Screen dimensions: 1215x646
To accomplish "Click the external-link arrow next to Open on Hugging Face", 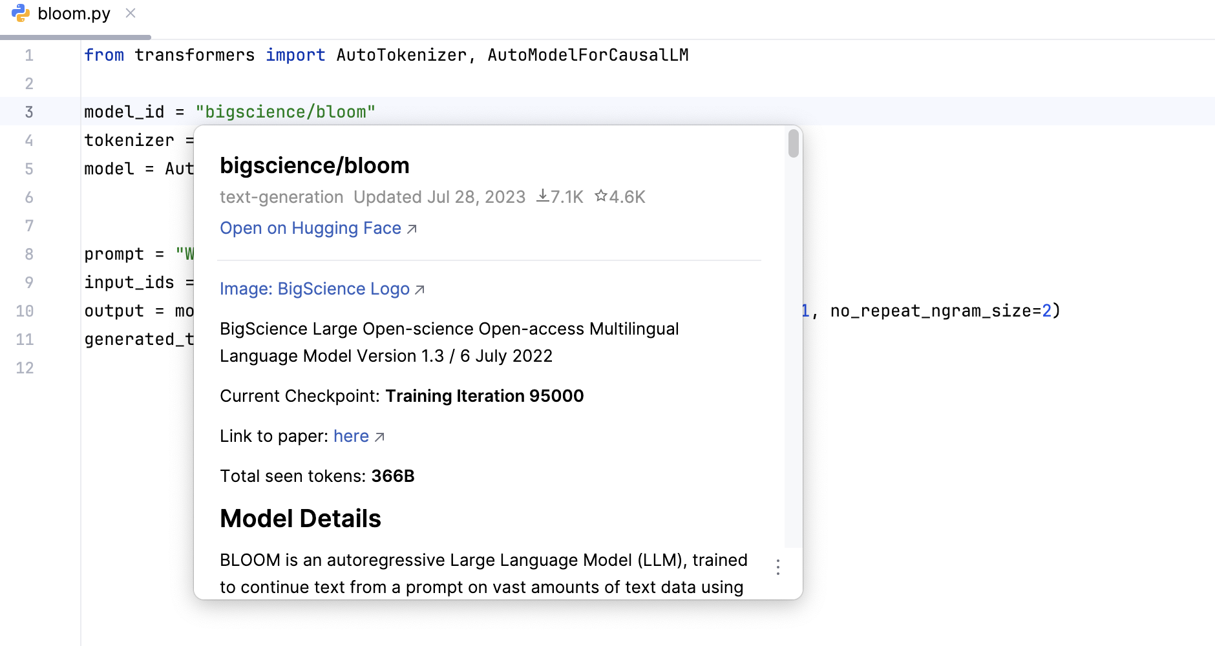I will (x=412, y=228).
